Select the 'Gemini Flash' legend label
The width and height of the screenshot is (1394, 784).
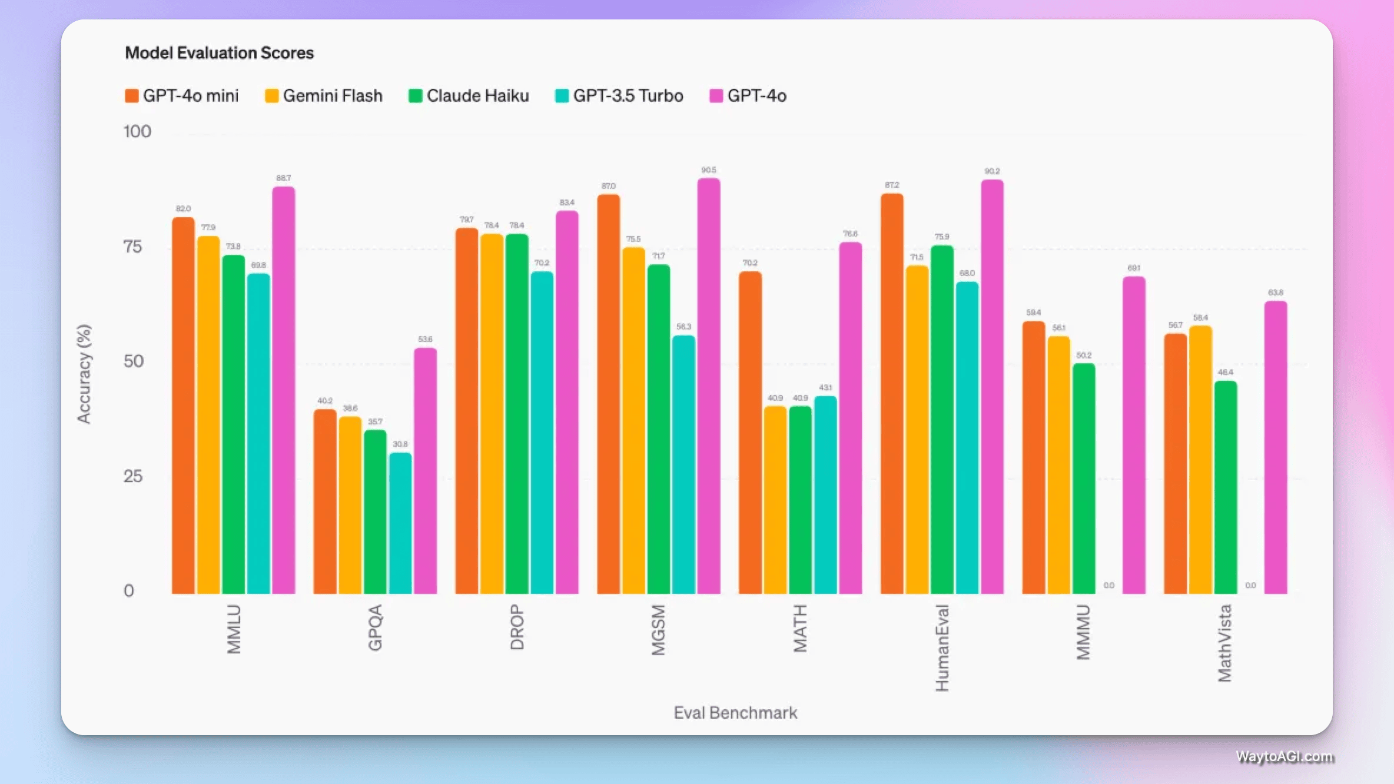click(x=333, y=96)
